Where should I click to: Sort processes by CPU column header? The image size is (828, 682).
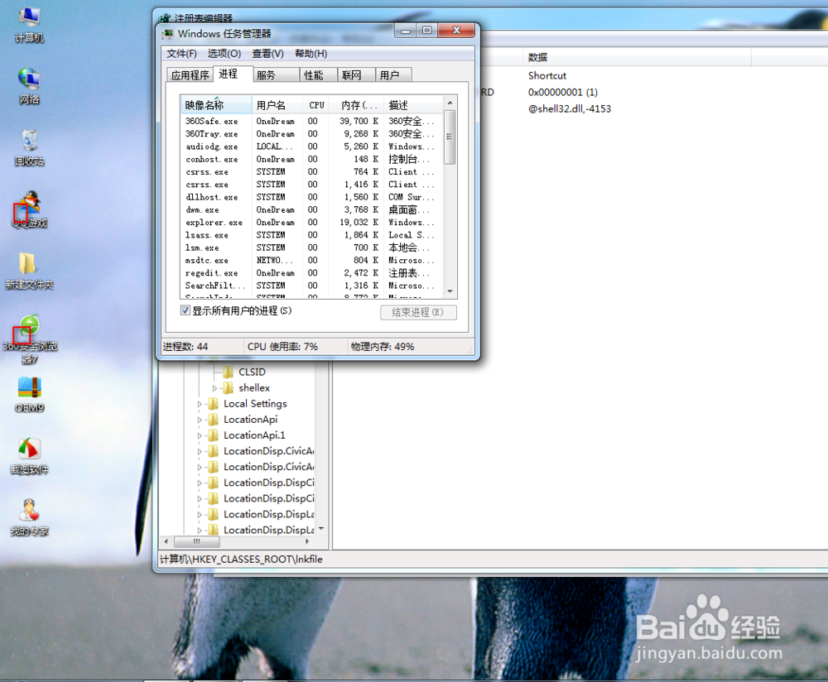(x=315, y=105)
